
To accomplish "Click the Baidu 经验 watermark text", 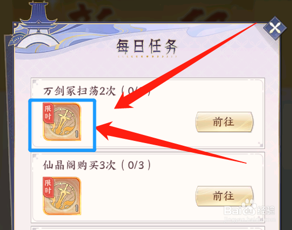I will coord(266,211).
